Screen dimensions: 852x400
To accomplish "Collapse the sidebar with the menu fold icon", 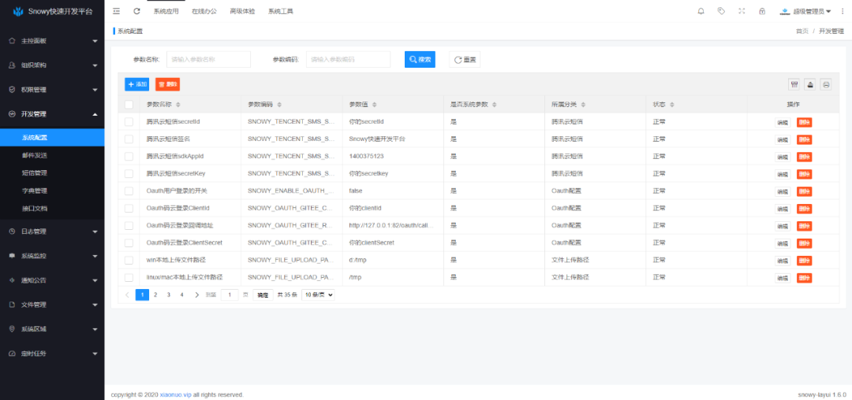I will point(117,11).
